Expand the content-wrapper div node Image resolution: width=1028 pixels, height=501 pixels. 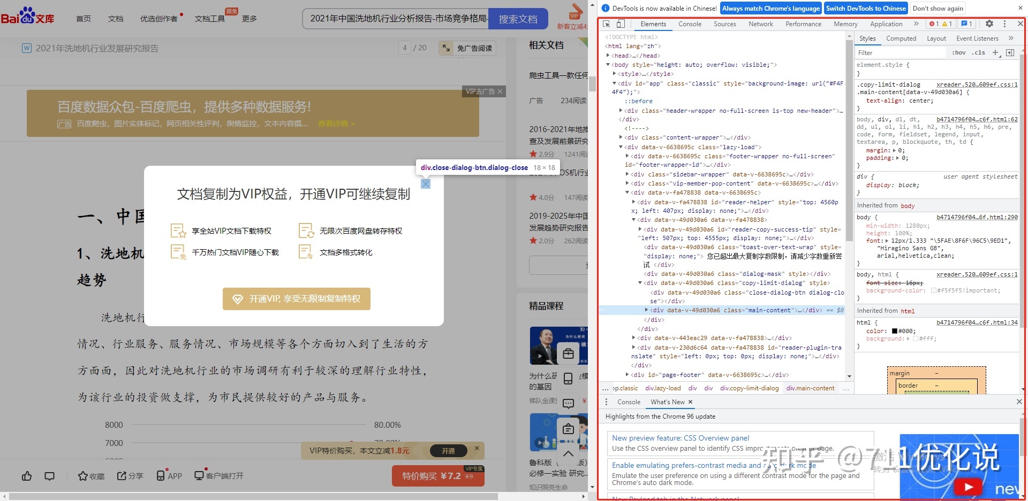pos(621,137)
